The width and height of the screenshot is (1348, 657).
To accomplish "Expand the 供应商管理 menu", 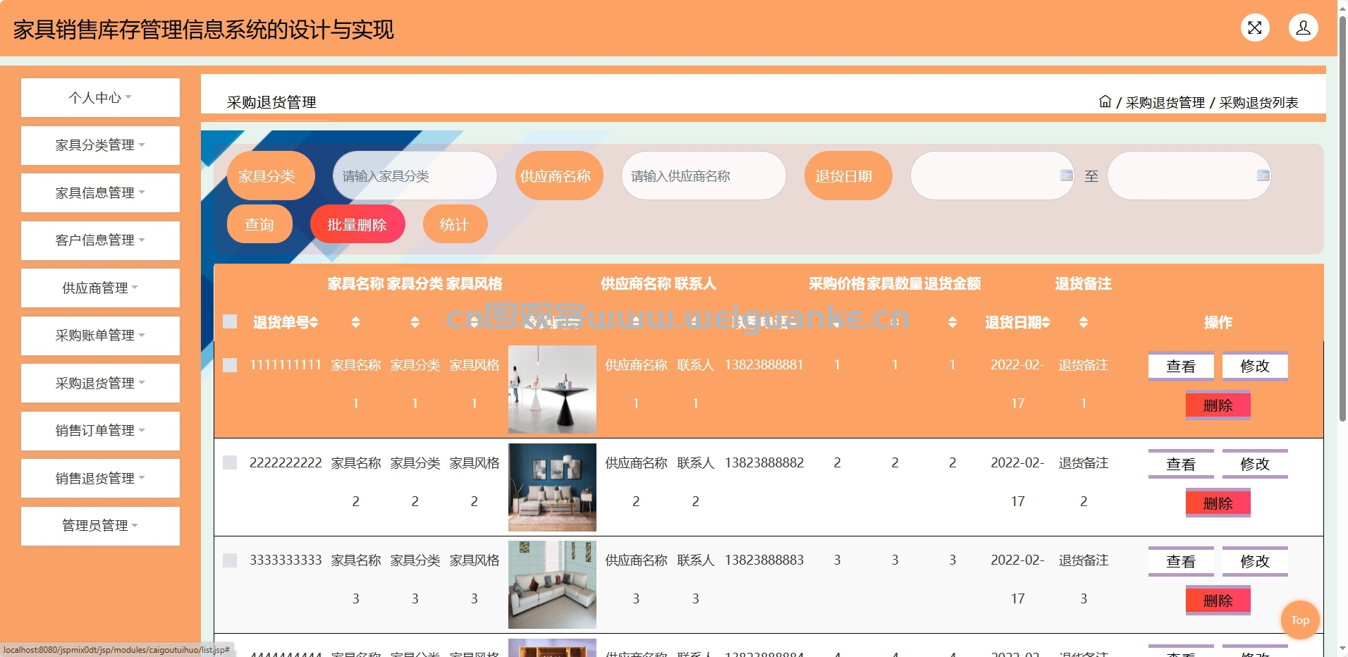I will pyautogui.click(x=100, y=288).
